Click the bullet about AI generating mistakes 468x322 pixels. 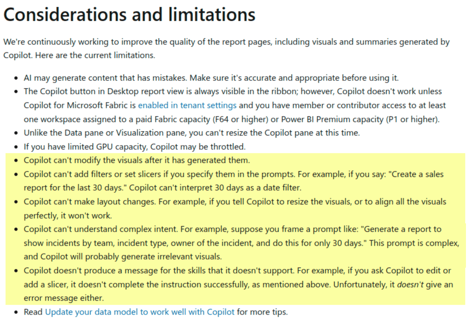coord(211,78)
